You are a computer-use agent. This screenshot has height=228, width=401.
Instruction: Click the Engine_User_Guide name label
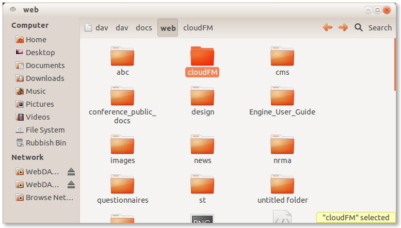click(282, 112)
